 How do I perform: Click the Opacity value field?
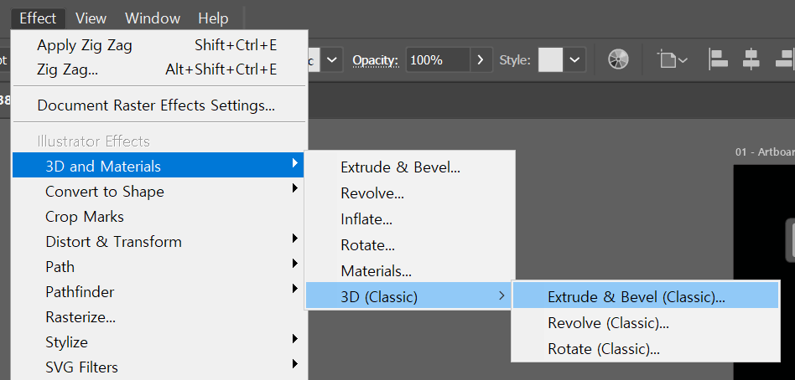tap(438, 59)
